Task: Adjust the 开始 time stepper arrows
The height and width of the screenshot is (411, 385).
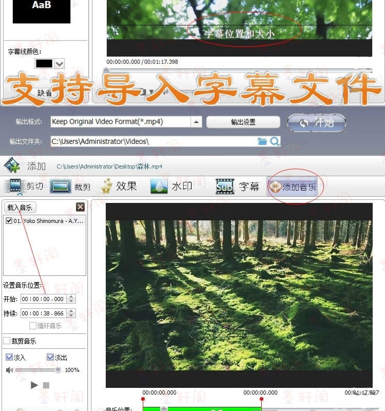Action: click(x=71, y=299)
